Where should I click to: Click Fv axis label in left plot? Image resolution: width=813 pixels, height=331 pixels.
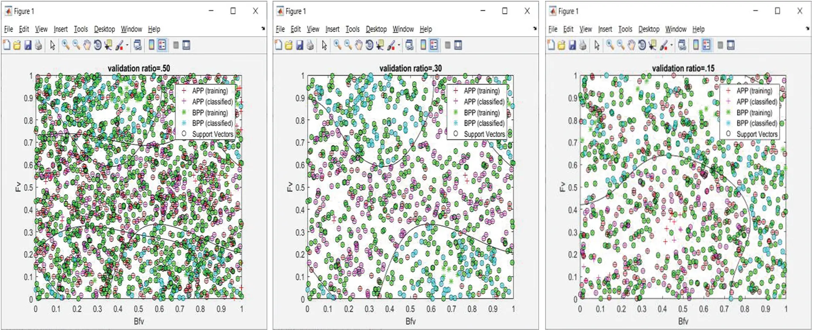coord(18,187)
